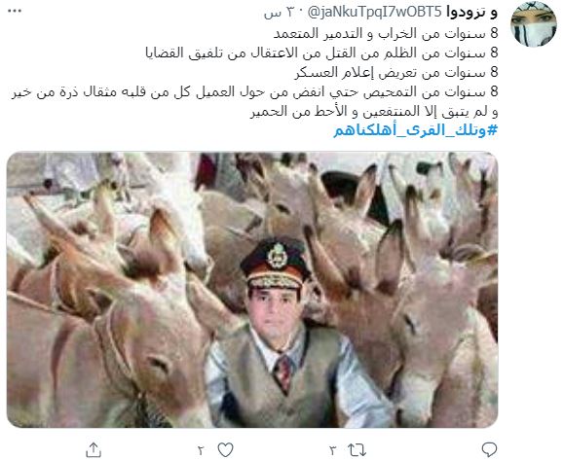Open the author's profile picture avatar

[534, 24]
